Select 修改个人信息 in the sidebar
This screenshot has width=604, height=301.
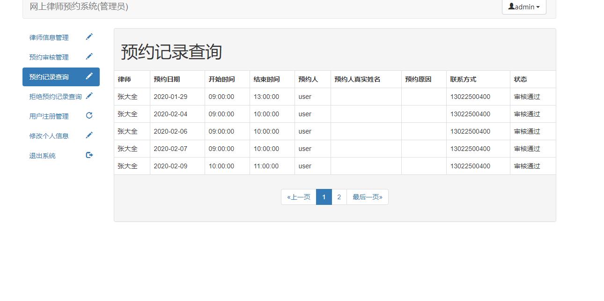48,135
